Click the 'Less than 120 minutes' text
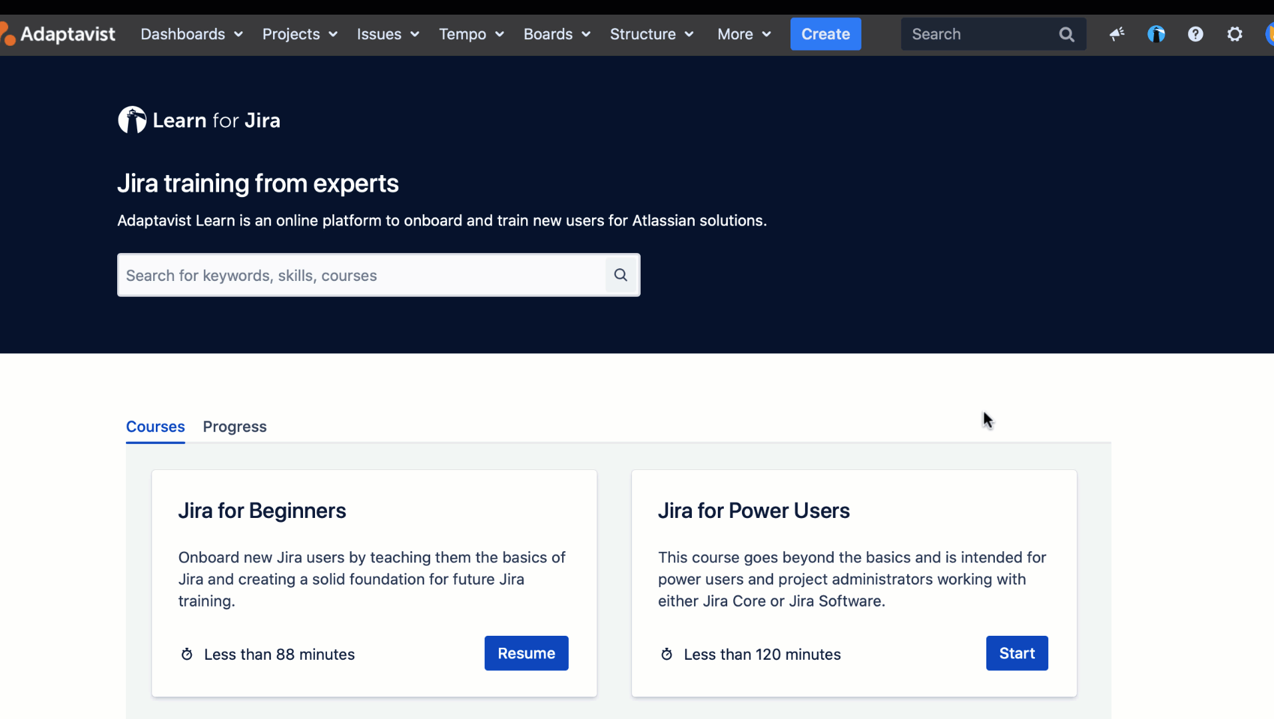The width and height of the screenshot is (1274, 719). click(x=762, y=654)
